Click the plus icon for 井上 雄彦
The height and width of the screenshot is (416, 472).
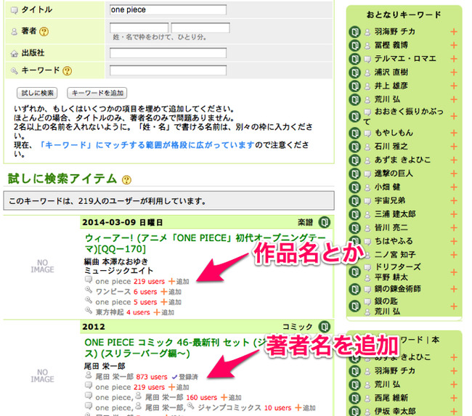tap(454, 86)
